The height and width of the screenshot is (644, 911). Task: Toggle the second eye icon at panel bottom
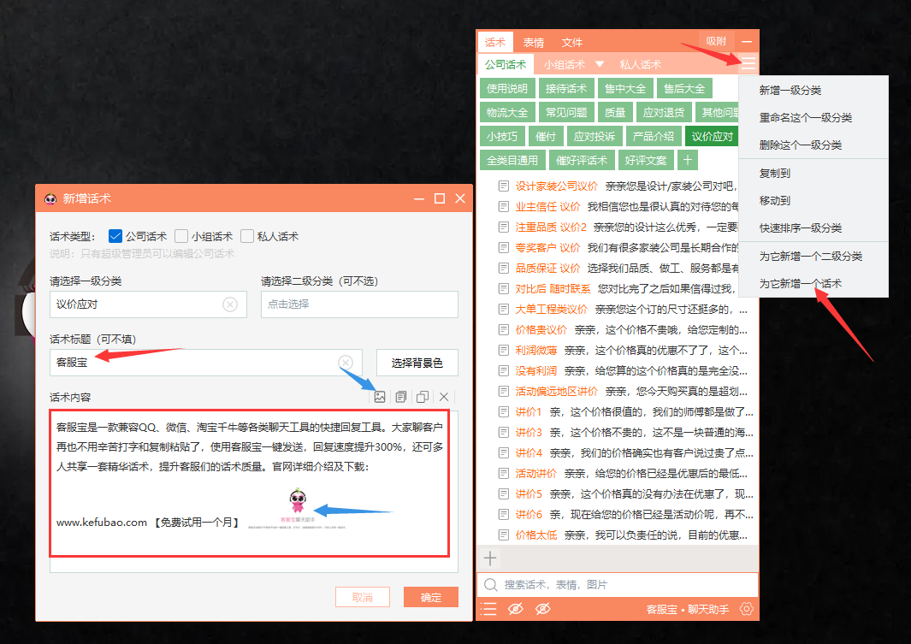tap(542, 609)
